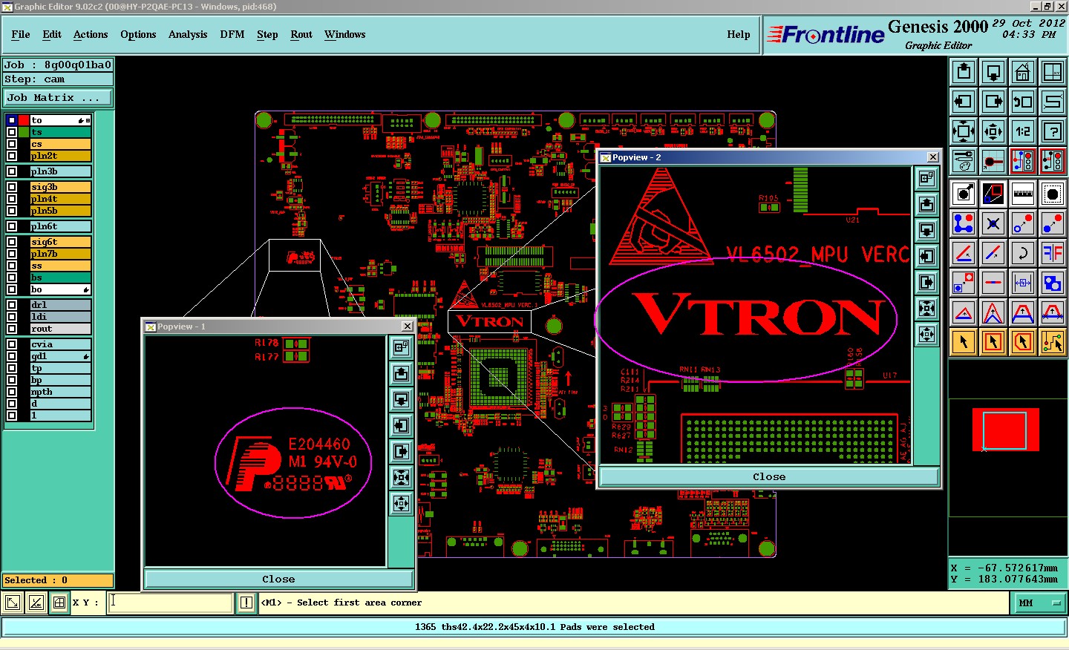Select the 'pln7b' layer name
The image size is (1069, 650).
pyautogui.click(x=60, y=254)
